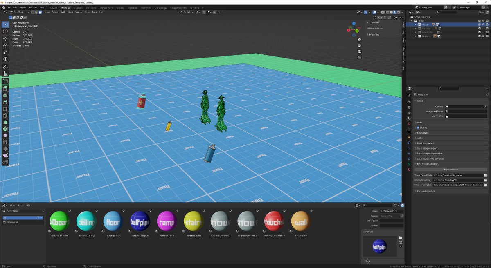Switch to the Sculpting workspace tab
The image size is (491, 268).
point(78,8)
